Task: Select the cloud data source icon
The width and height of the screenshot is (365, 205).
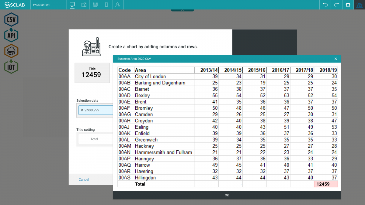Action: pyautogui.click(x=11, y=51)
